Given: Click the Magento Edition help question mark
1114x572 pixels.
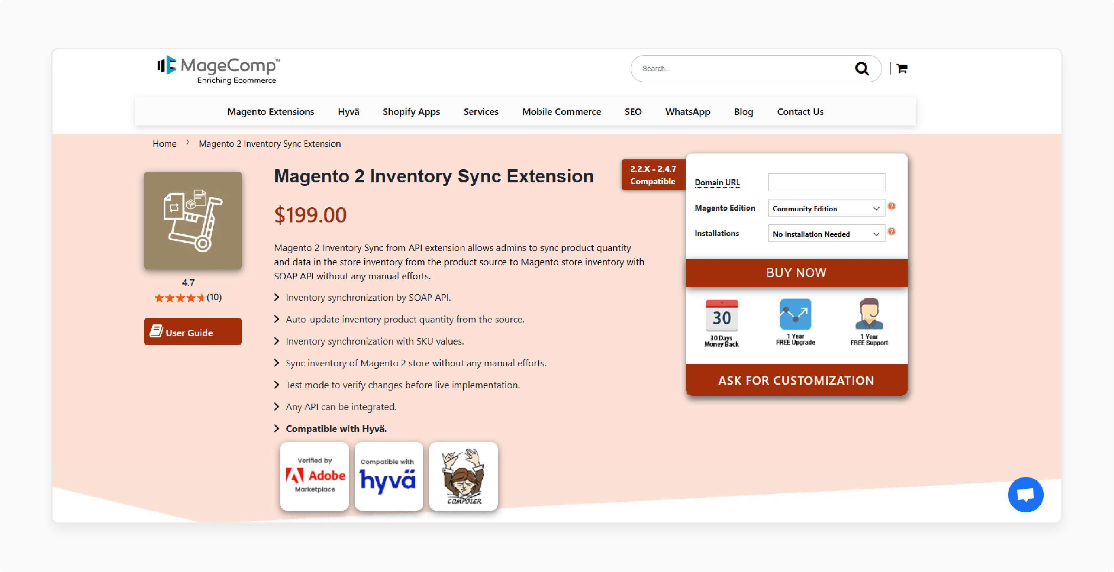Looking at the screenshot, I should click(x=892, y=206).
